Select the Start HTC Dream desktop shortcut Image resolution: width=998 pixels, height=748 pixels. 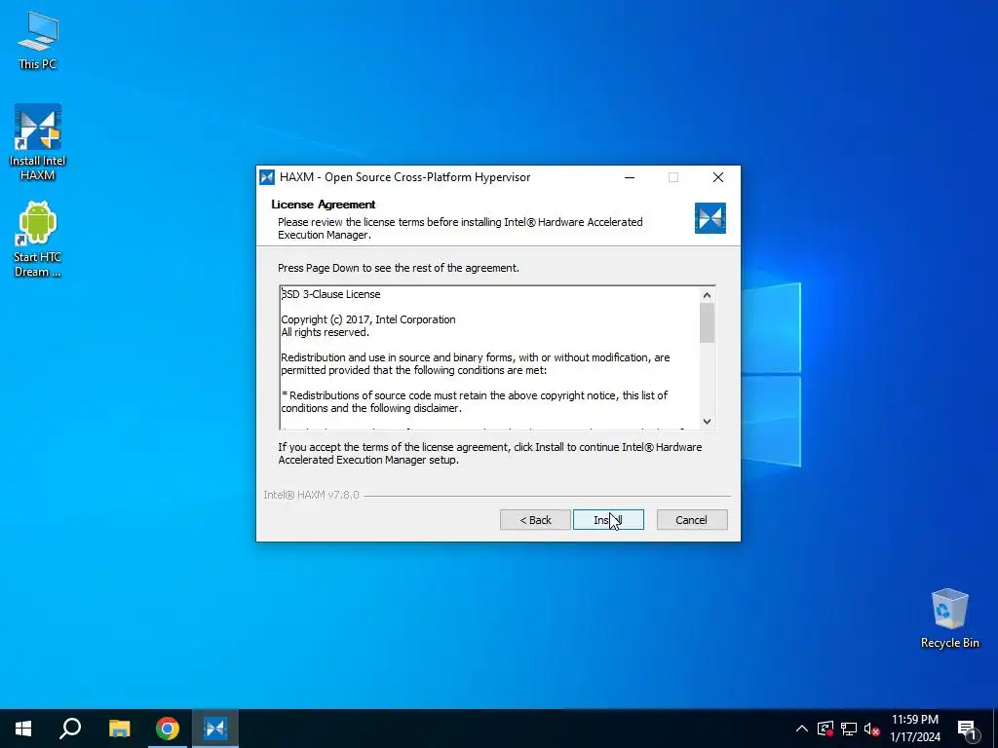(x=38, y=240)
